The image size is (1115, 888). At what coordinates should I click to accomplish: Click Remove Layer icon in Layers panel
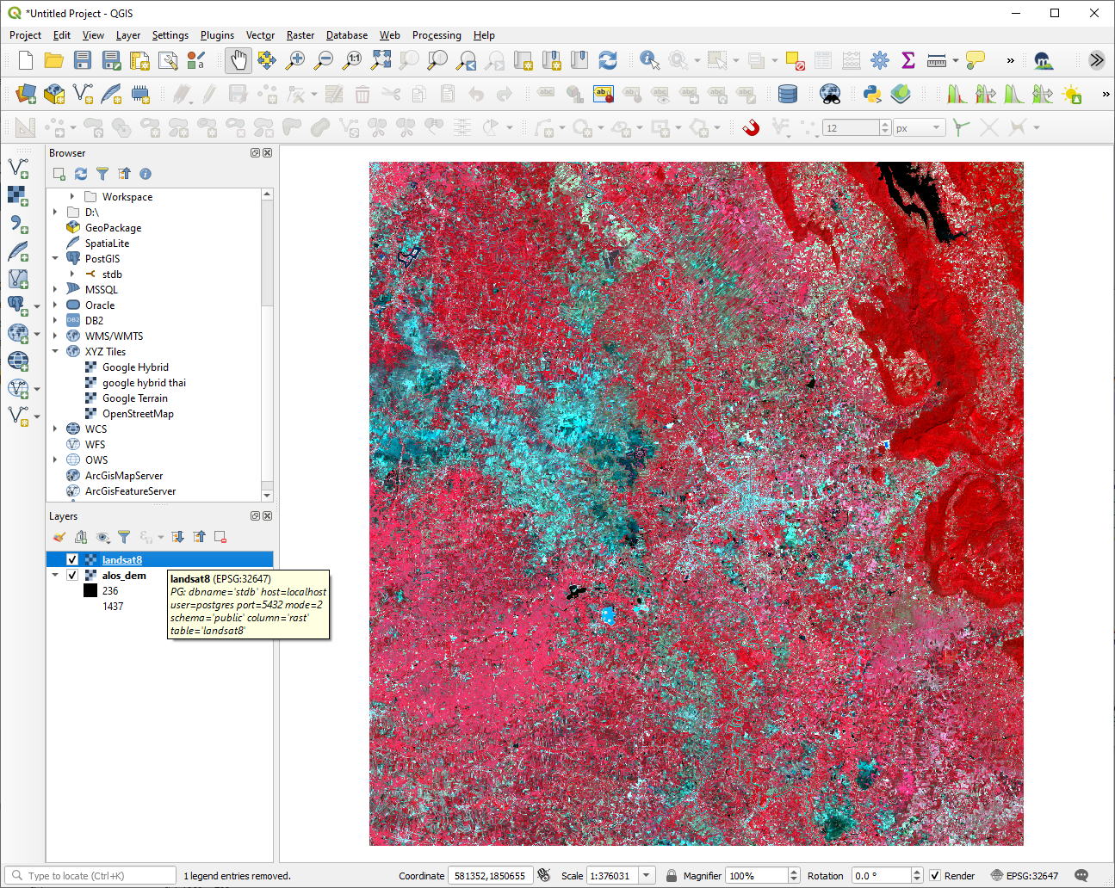(220, 537)
